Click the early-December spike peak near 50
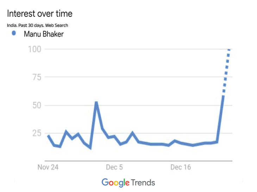The width and height of the screenshot is (257, 192). (96, 103)
